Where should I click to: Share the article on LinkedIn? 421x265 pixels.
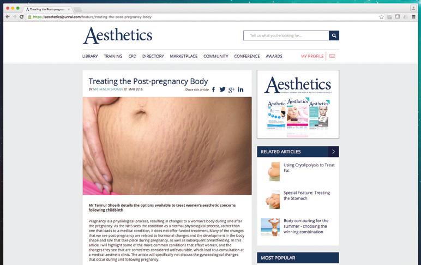tap(240, 89)
